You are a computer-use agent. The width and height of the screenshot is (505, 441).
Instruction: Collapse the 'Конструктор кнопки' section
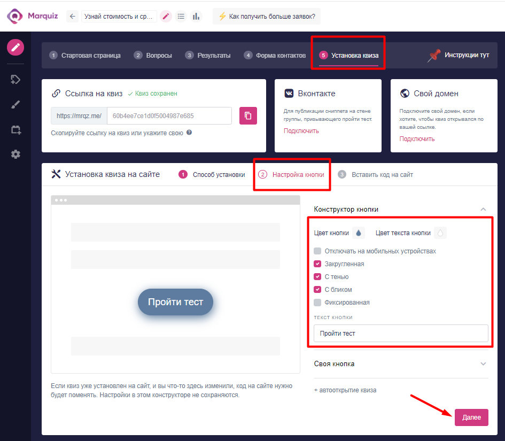click(483, 210)
